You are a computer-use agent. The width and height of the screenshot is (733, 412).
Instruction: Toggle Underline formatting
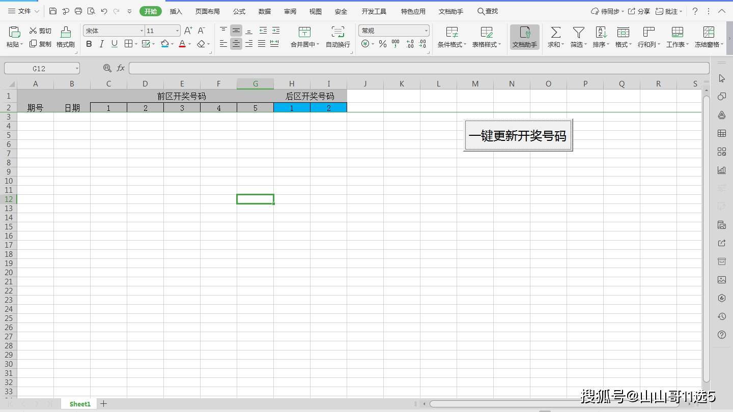click(x=114, y=44)
